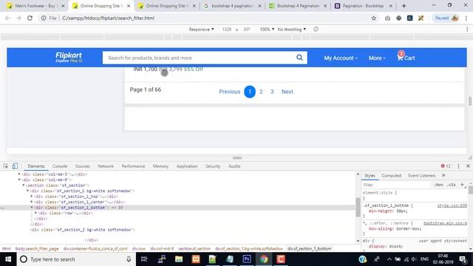This screenshot has height=266, width=473.
Task: Open the Application tab
Action: (x=187, y=166)
